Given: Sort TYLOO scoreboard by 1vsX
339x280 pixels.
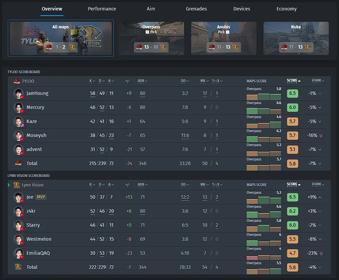Looking at the screenshot, I should coord(217,81).
